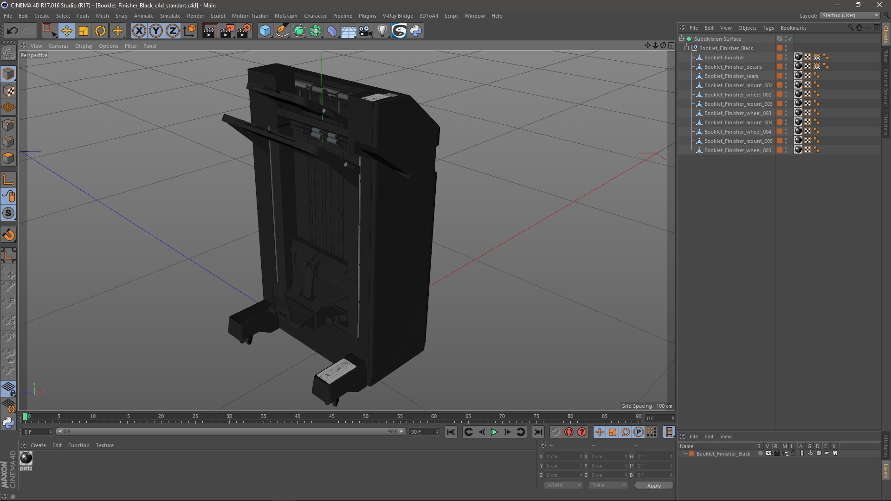The width and height of the screenshot is (891, 501).
Task: Select the Scale tool
Action: click(x=84, y=31)
